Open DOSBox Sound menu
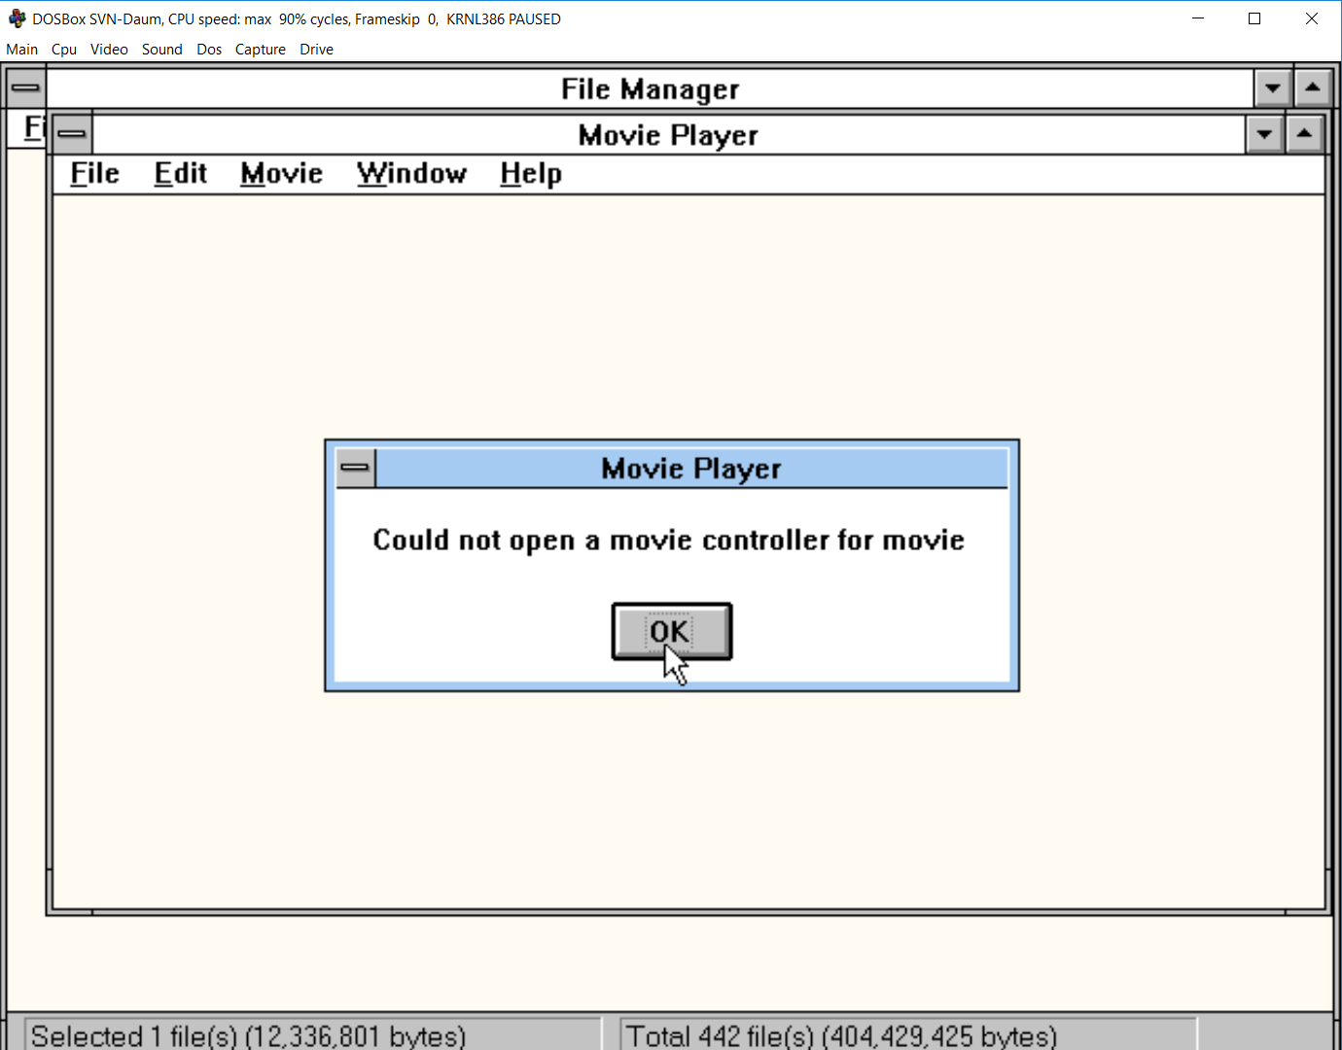Viewport: 1342px width, 1050px height. click(x=162, y=50)
